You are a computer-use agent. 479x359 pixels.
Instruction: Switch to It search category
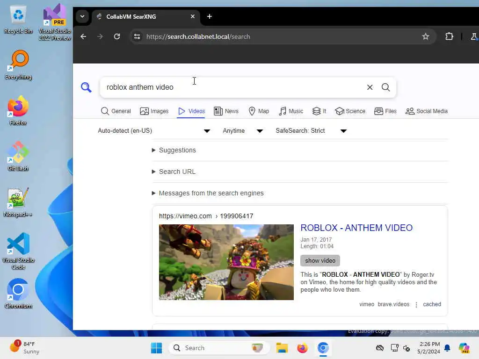click(x=319, y=111)
